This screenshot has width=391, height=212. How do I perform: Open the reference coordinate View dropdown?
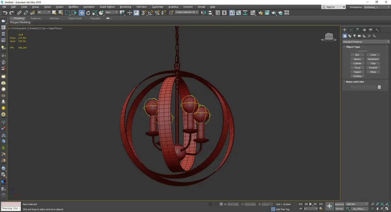tap(111, 12)
